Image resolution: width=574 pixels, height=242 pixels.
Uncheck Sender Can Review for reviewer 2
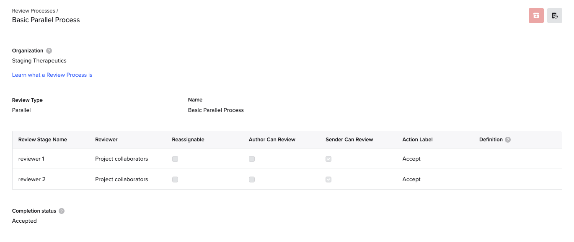click(328, 180)
